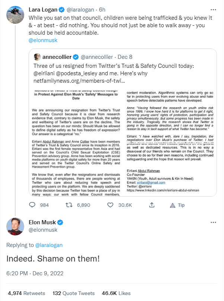The width and height of the screenshot is (224, 301).
Task: Open more options on Lara Logan's tweet
Action: pyautogui.click(x=213, y=9)
